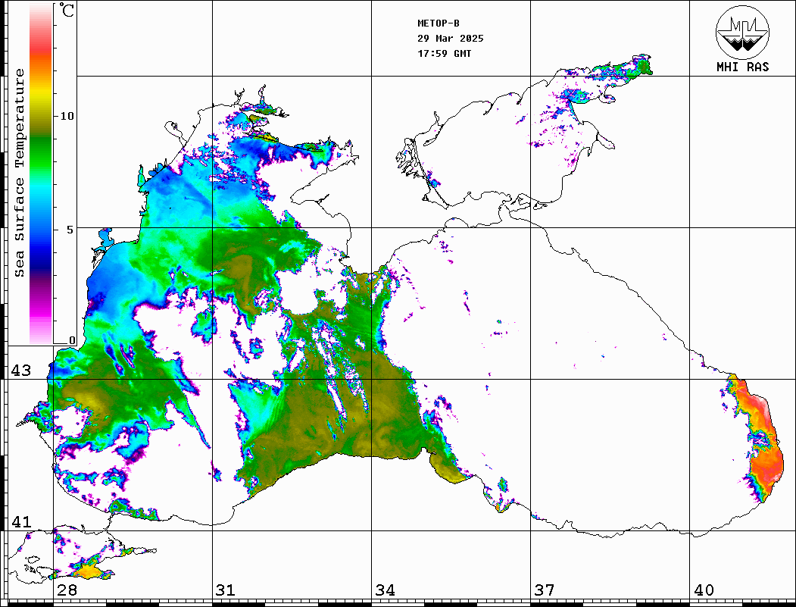Click the '5' tick on the color scale
796x607 pixels.
(70, 230)
